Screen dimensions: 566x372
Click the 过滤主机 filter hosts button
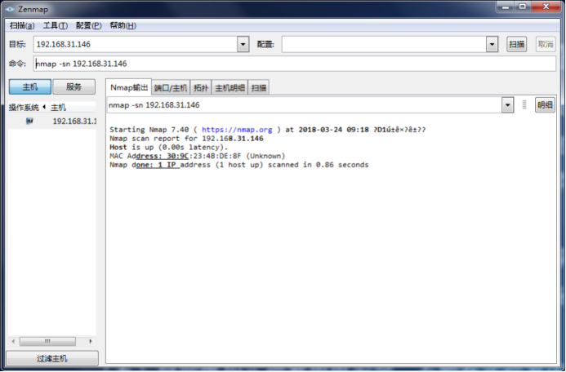pyautogui.click(x=52, y=358)
